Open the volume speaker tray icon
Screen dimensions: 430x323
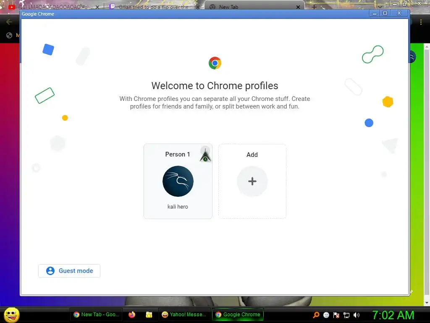357,315
